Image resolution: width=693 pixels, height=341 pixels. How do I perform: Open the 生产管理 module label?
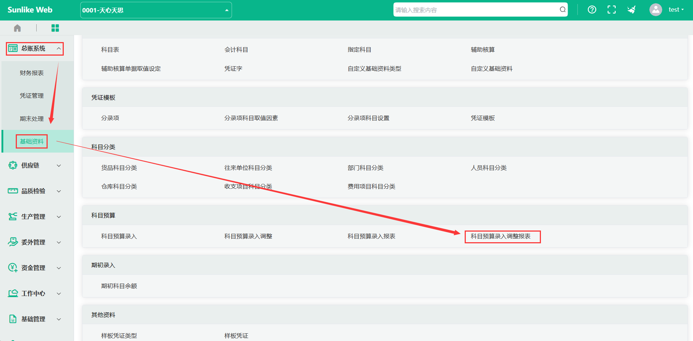click(x=33, y=217)
